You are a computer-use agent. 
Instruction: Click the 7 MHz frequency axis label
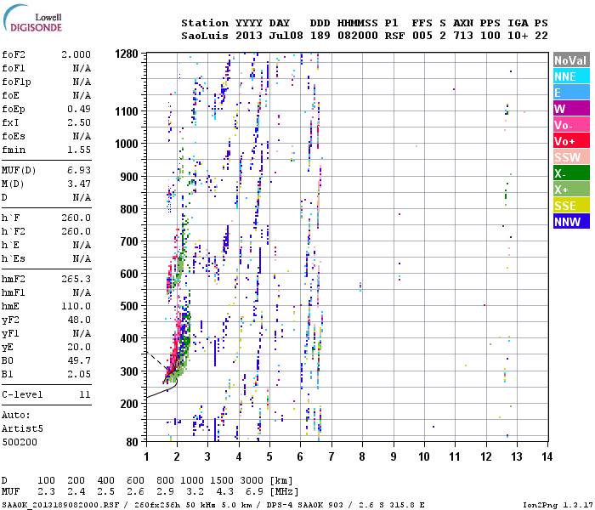(x=331, y=456)
